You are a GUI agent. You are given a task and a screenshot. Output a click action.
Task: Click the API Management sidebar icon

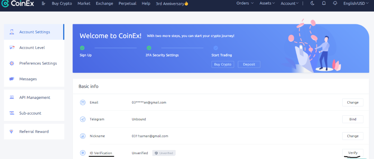click(x=12, y=97)
